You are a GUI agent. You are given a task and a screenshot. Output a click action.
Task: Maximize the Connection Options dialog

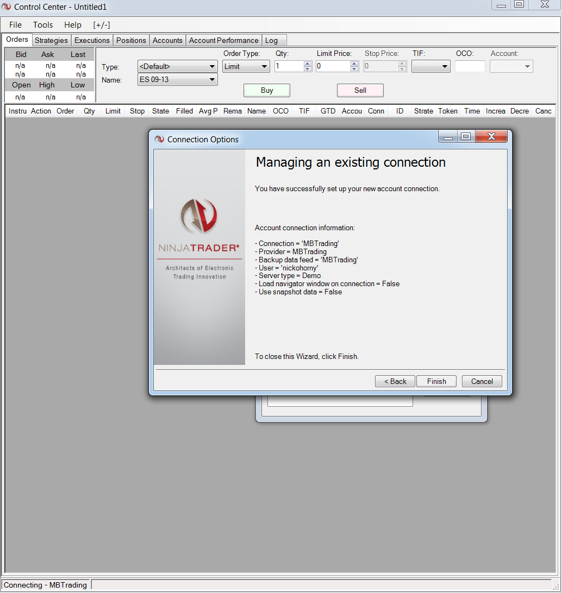466,136
